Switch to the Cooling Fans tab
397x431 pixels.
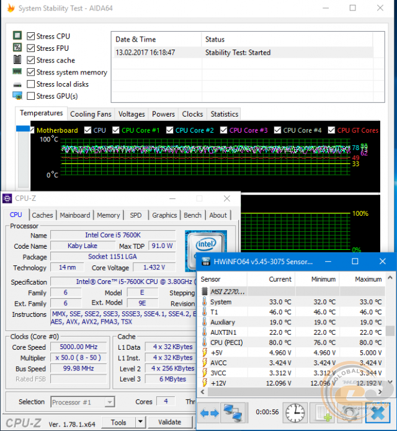(x=91, y=114)
